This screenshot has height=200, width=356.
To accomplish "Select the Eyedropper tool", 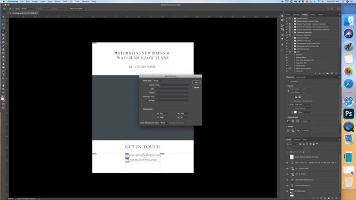I will [x=3, y=38].
